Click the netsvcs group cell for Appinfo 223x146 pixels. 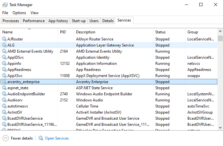click(193, 64)
